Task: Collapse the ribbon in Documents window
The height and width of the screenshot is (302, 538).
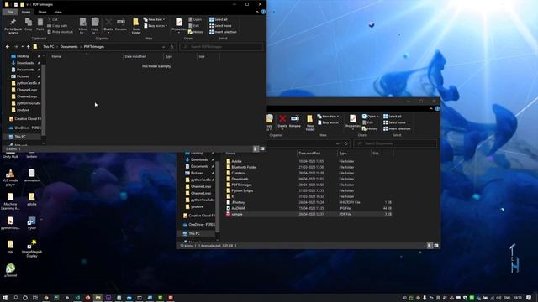Action: tap(431, 108)
